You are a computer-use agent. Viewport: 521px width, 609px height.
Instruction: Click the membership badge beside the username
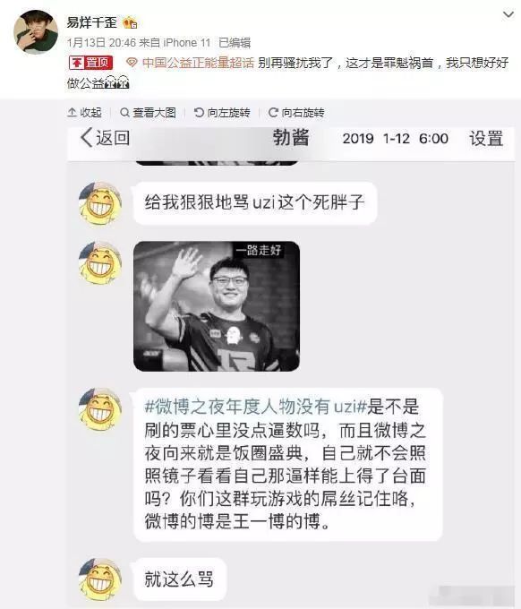[x=130, y=23]
